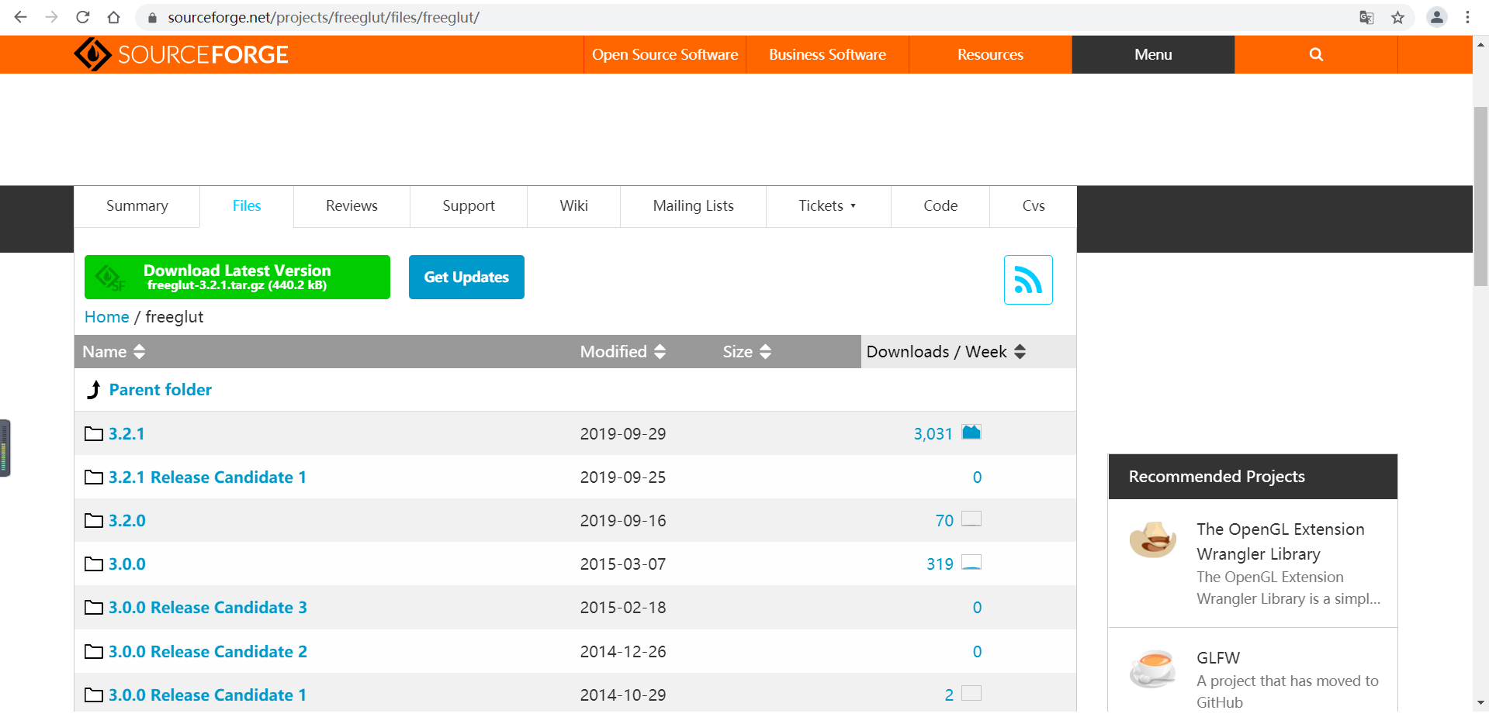Open the GLFW recommended project

pos(1218,657)
